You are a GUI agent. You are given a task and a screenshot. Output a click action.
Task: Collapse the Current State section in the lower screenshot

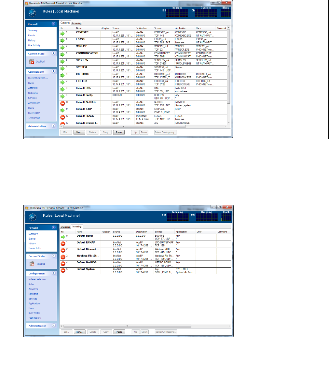[54, 256]
